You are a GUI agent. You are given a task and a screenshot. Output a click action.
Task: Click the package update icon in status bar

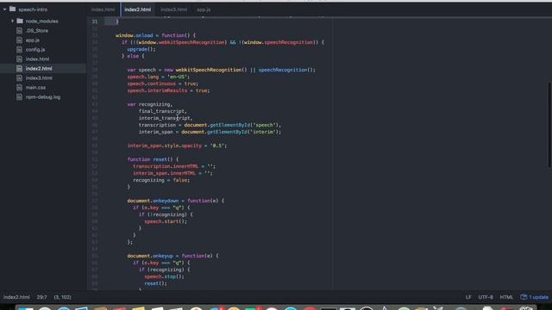524,297
